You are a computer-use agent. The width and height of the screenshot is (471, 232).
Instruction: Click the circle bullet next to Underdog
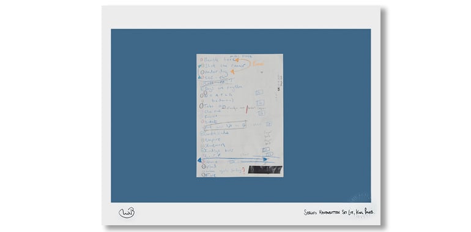202,72
